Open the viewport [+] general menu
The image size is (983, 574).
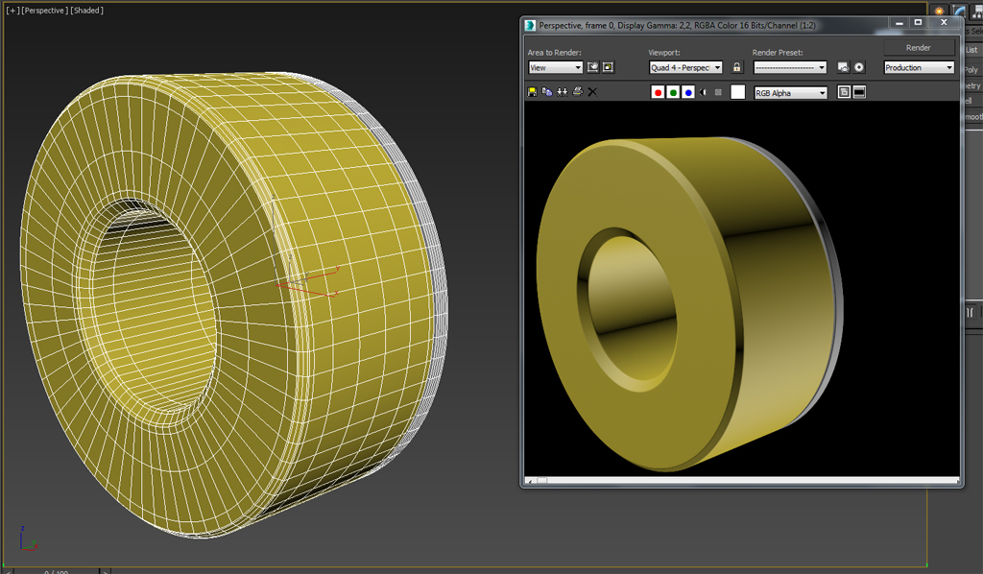tap(12, 10)
